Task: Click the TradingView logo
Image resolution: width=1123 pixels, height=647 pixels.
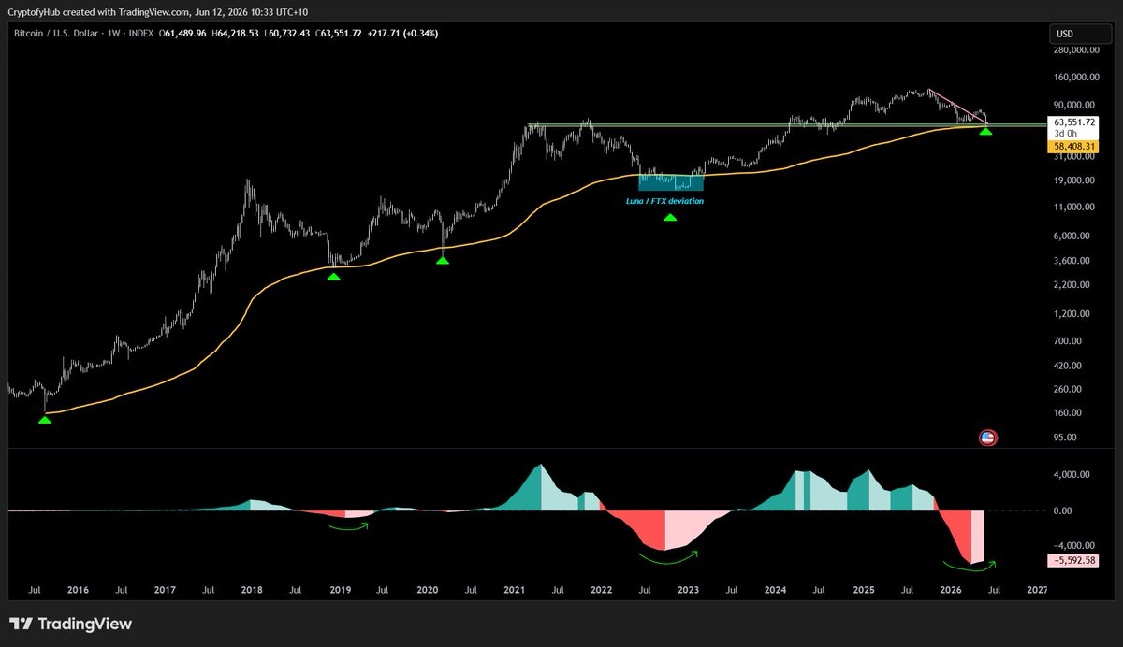Action: pyautogui.click(x=70, y=624)
